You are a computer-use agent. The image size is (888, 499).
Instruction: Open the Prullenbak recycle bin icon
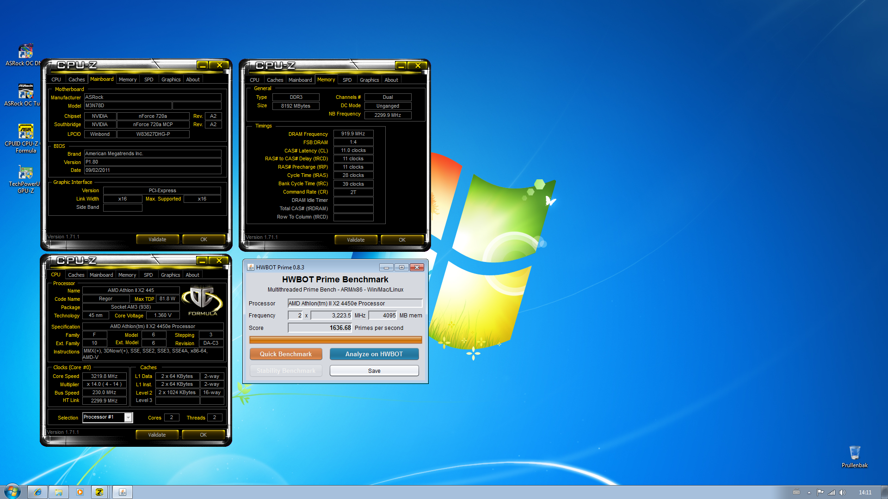[x=854, y=456]
